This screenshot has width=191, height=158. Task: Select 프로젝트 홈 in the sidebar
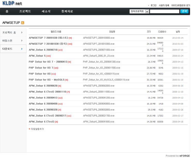pos(13,32)
